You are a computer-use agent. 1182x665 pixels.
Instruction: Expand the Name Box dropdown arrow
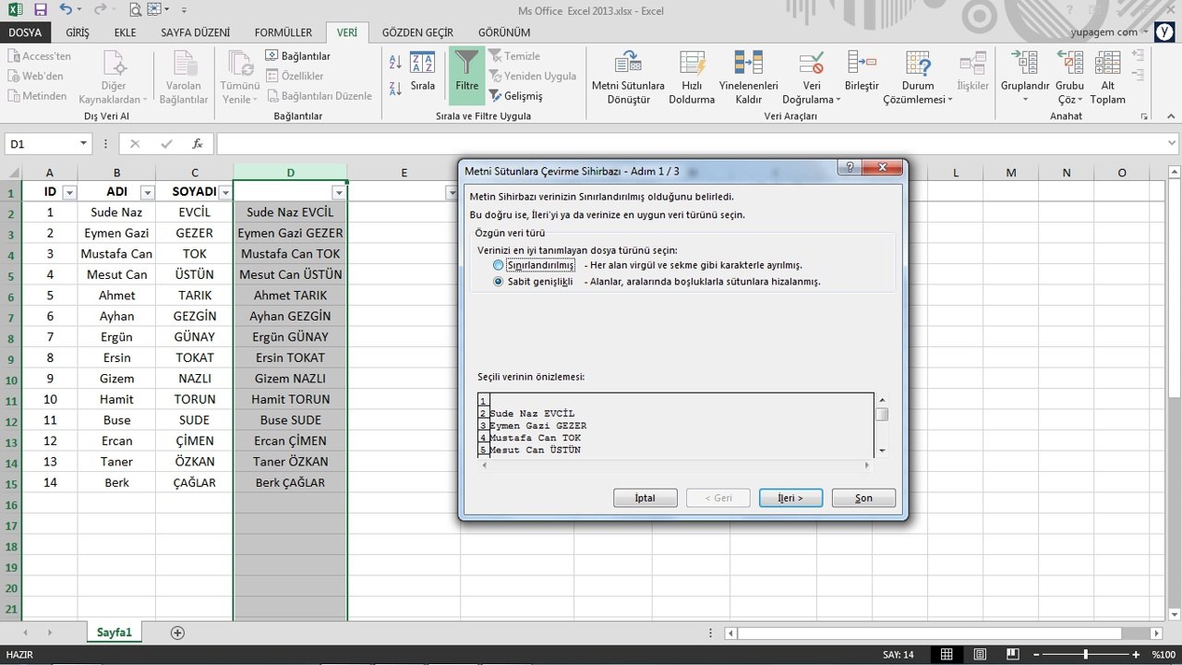84,144
